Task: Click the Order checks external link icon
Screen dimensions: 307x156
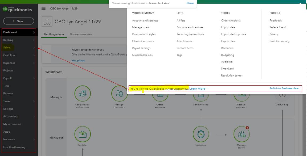Action: point(239,20)
